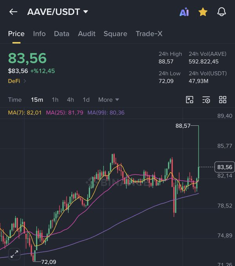Go to the Square tab
Image resolution: width=235 pixels, height=266 pixels.
coord(116,34)
